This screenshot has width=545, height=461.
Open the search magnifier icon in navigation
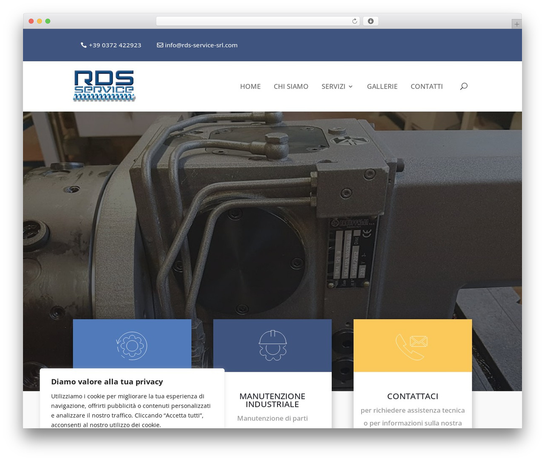coord(464,86)
